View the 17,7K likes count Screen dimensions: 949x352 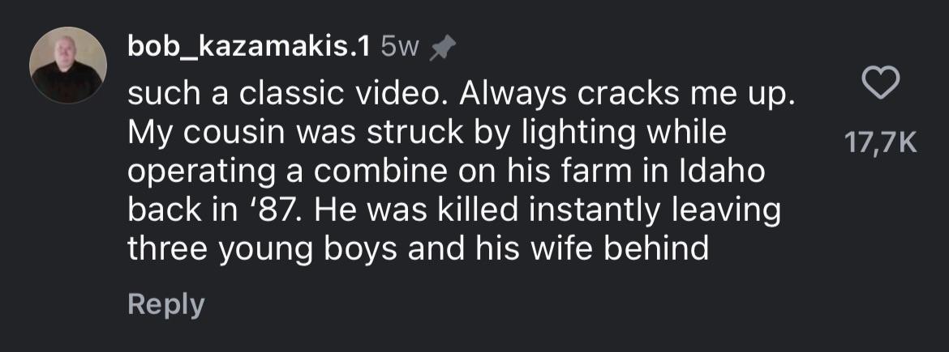(x=881, y=144)
